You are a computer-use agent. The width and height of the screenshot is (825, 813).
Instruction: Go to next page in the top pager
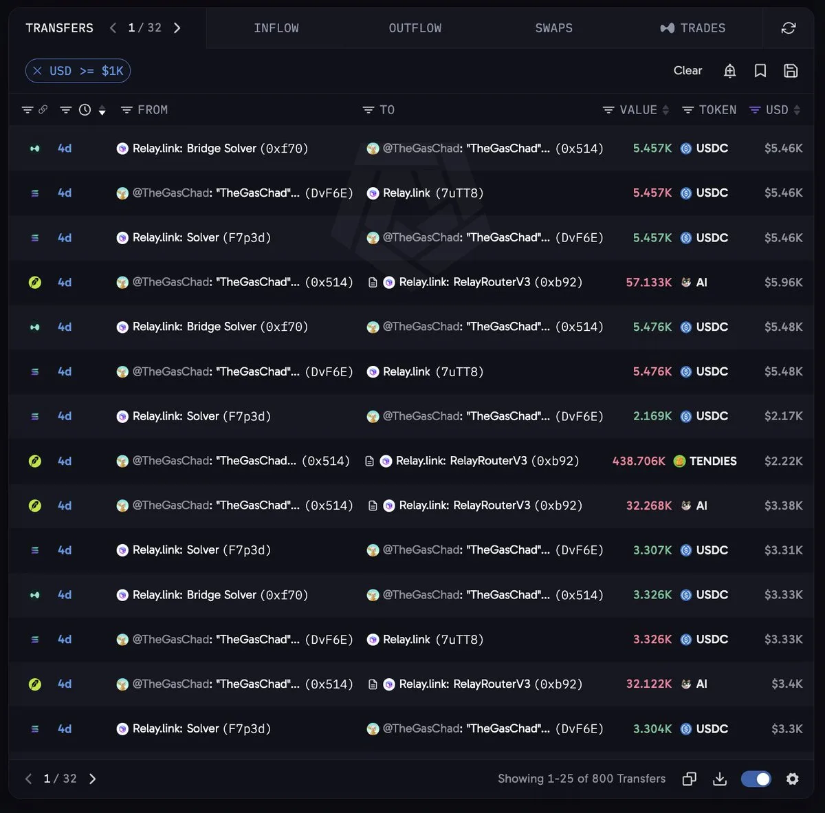pos(177,28)
